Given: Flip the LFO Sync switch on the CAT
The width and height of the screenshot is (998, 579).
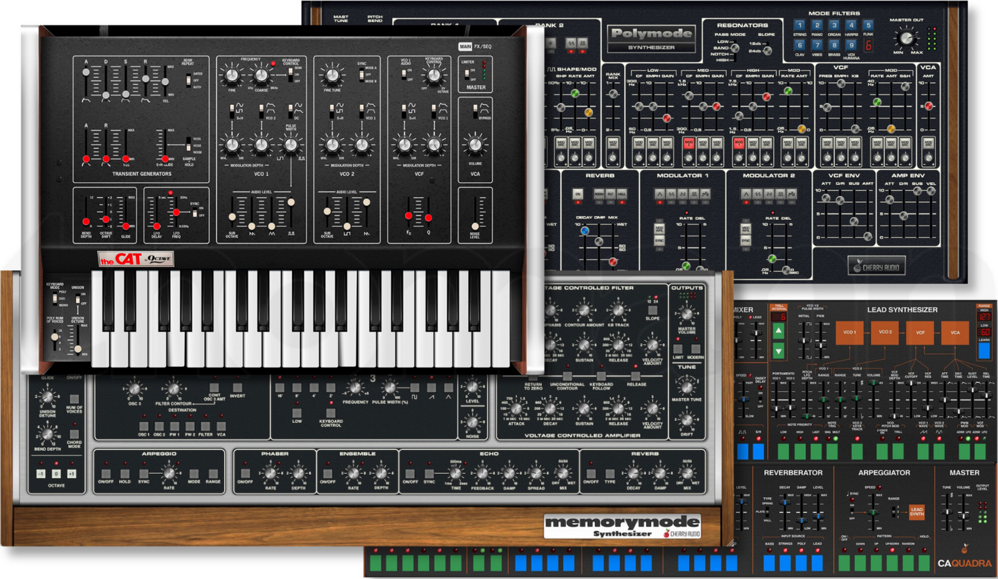Looking at the screenshot, I should [194, 212].
